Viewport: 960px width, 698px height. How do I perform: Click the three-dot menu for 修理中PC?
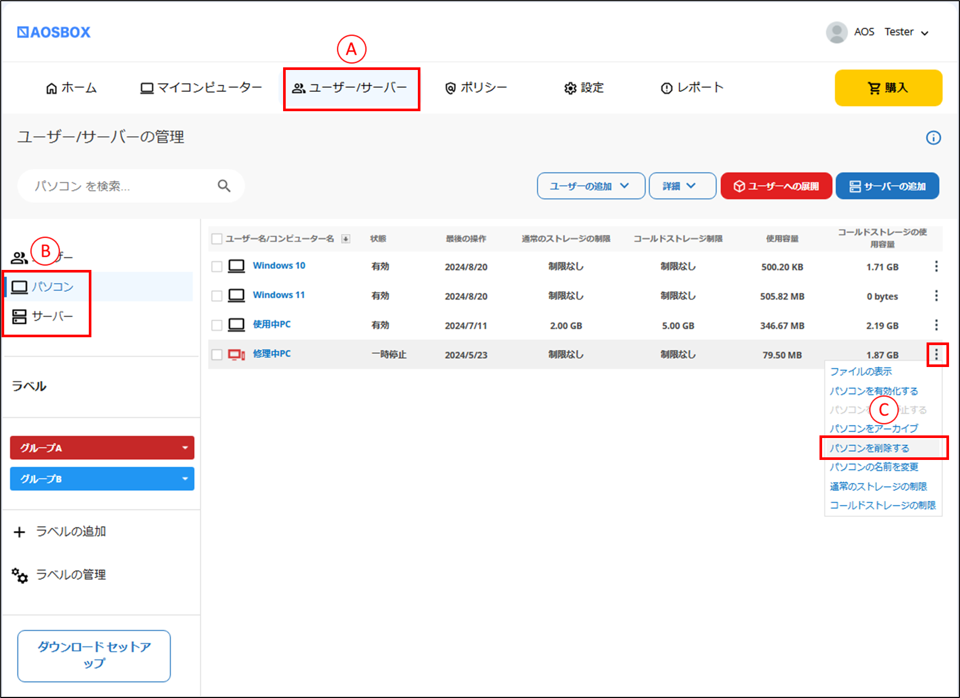click(x=936, y=355)
